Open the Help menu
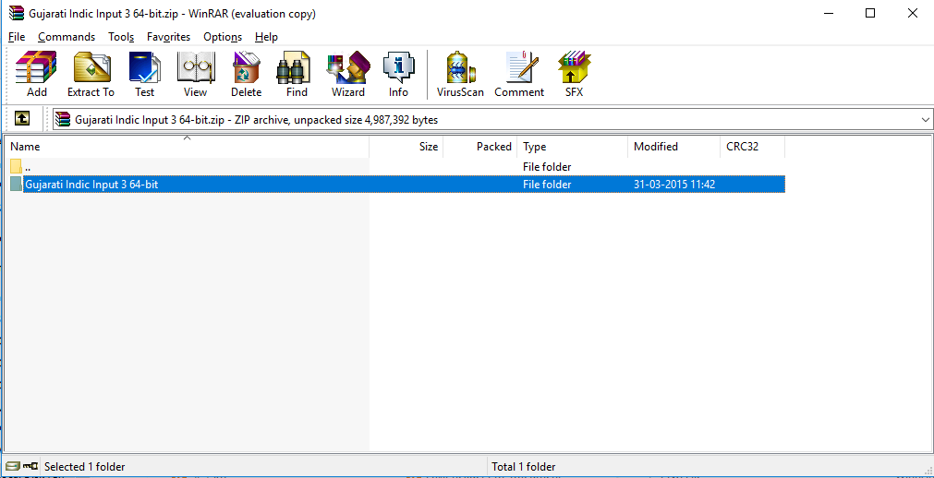This screenshot has height=478, width=934. pyautogui.click(x=266, y=37)
